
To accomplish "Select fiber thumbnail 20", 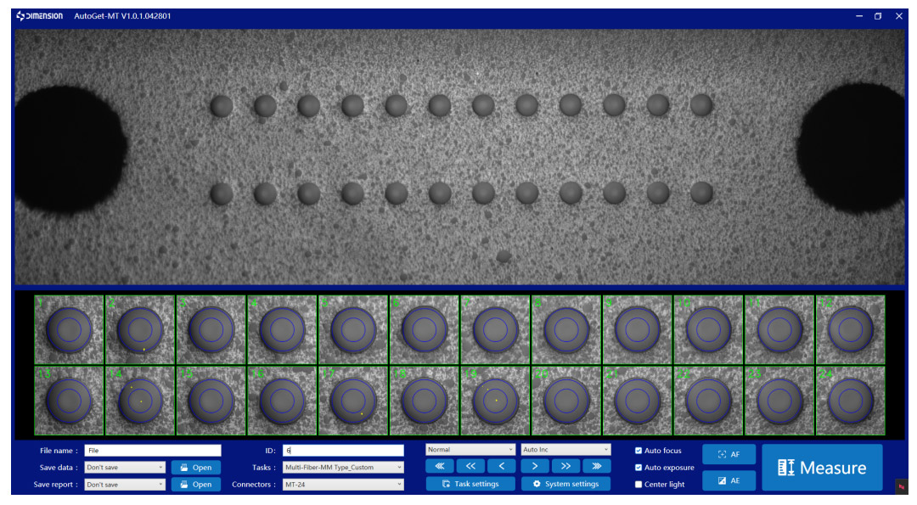I will (x=566, y=401).
